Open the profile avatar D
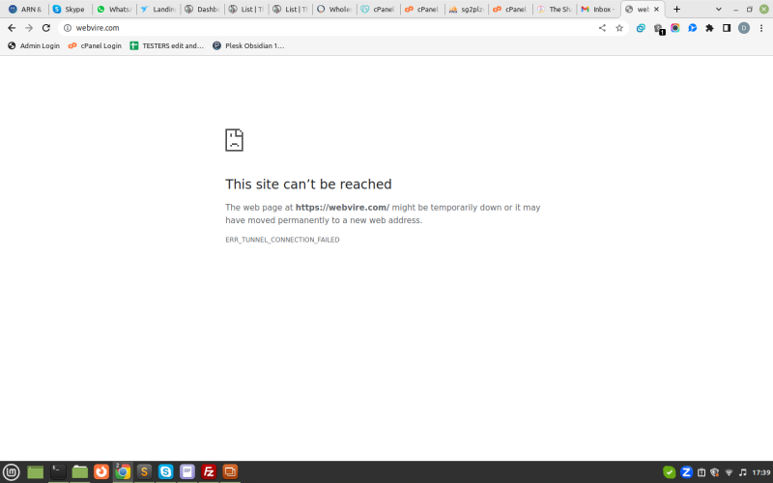The image size is (773, 483). [x=743, y=28]
